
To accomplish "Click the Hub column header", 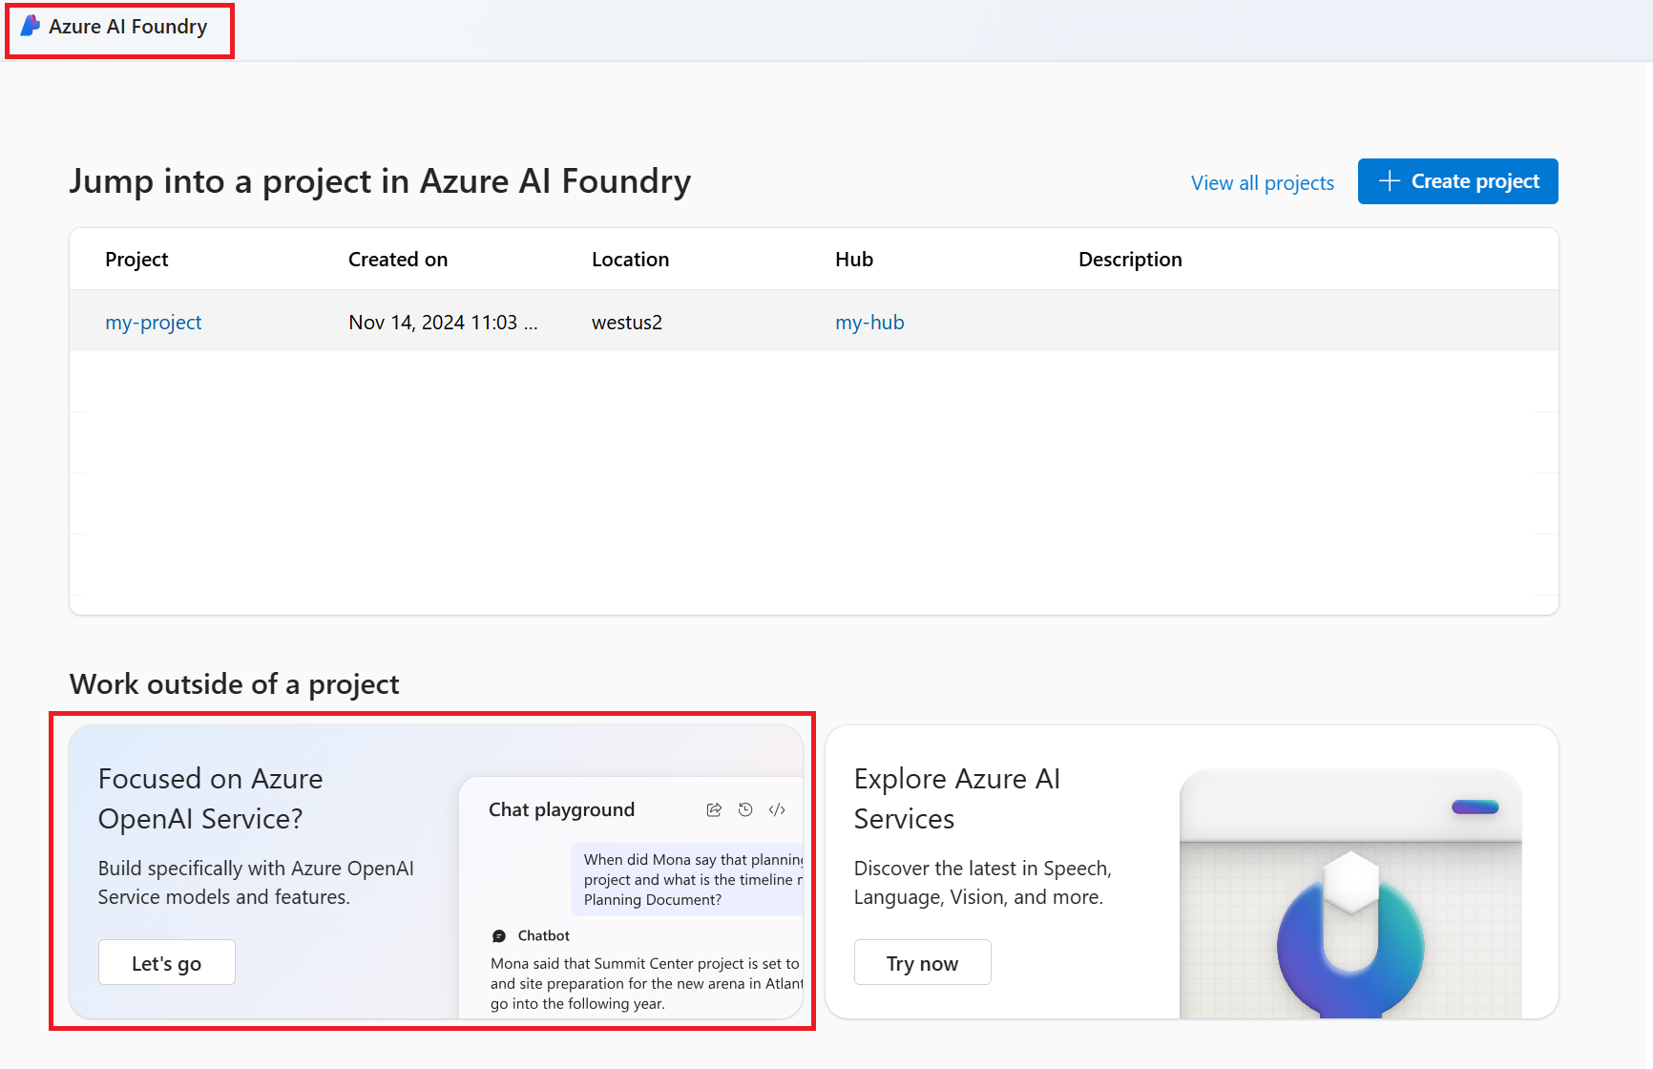I will tap(854, 260).
